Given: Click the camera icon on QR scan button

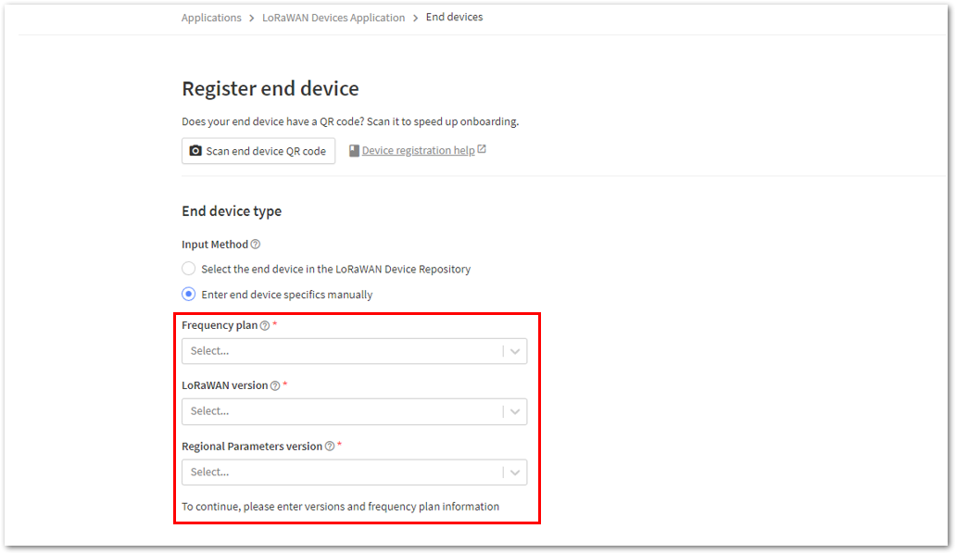Looking at the screenshot, I should [x=195, y=150].
